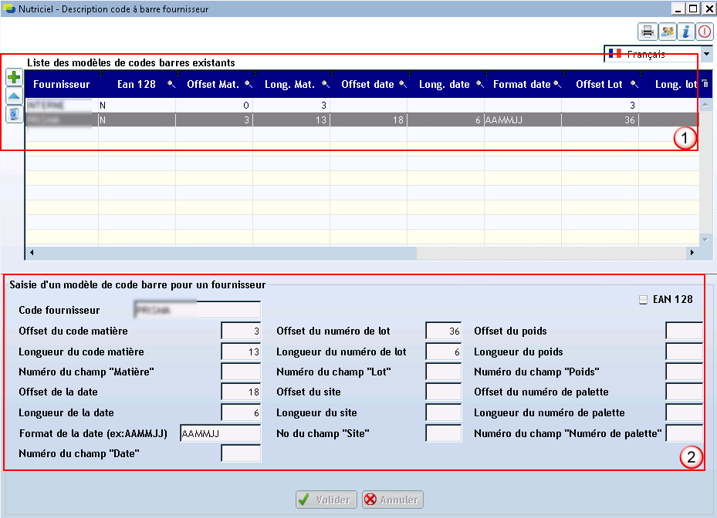Screen dimensions: 717x518
Task: Click the Offset du poids input field
Action: click(684, 331)
